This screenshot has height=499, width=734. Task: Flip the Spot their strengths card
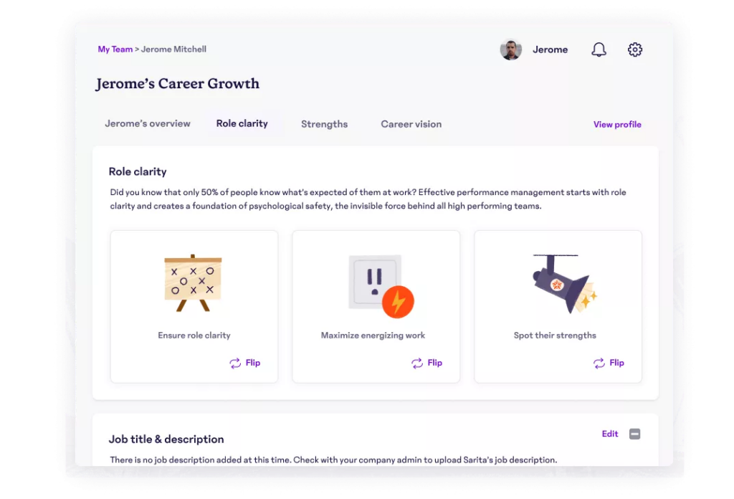[609, 363]
